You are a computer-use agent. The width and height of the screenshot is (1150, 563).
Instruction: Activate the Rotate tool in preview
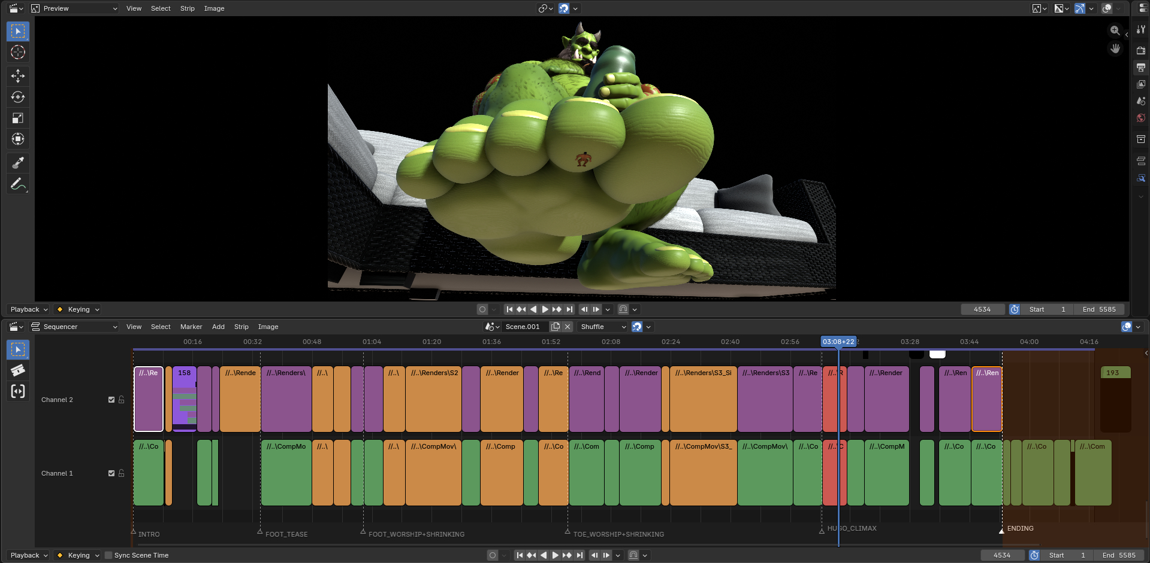pos(18,97)
